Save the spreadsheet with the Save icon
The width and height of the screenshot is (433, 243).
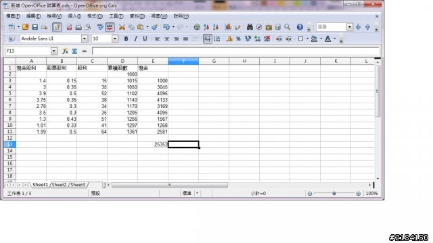point(35,27)
